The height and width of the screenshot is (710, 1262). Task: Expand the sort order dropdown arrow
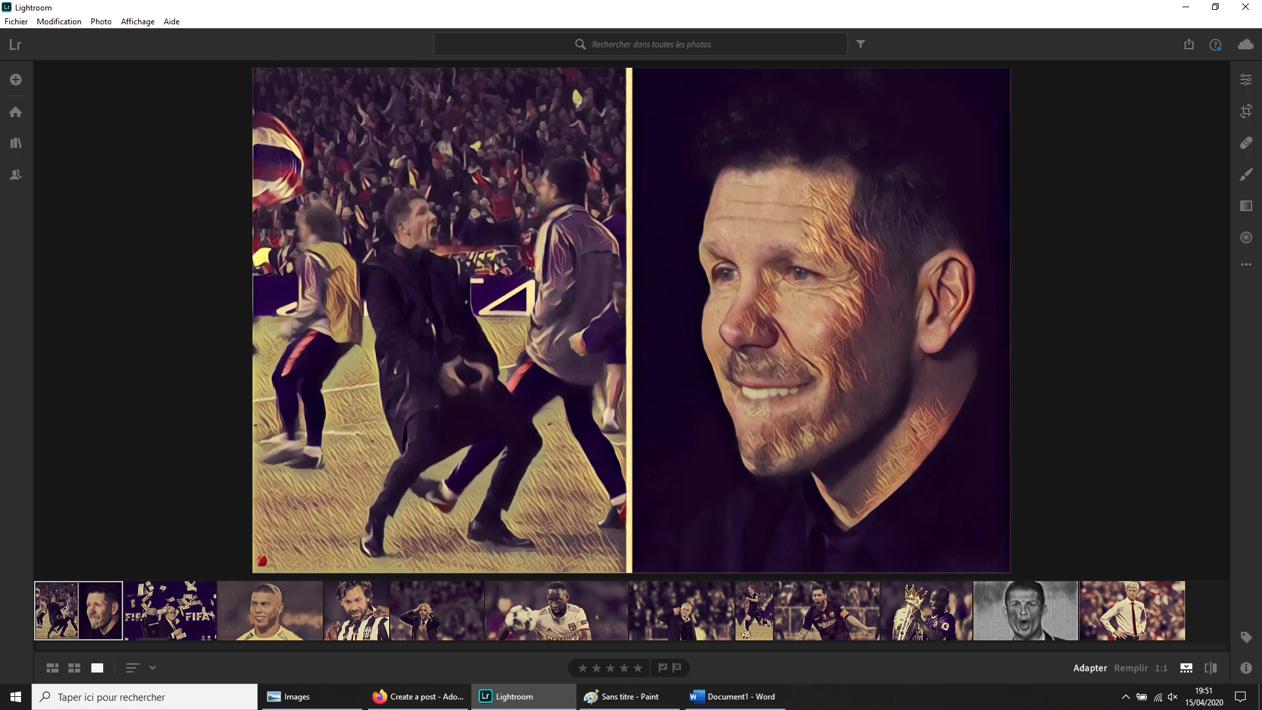(152, 667)
